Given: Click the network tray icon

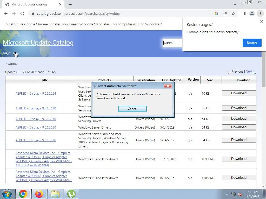Looking at the screenshot, I should click(234, 194).
